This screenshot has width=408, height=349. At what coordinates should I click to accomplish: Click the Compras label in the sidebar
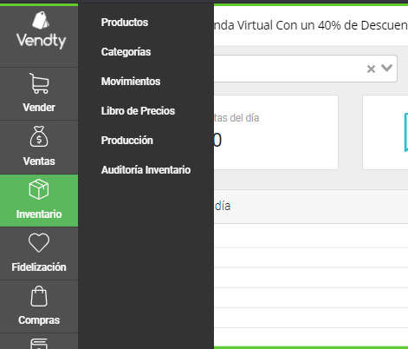click(x=39, y=320)
